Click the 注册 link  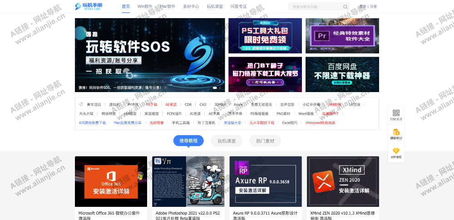[x=374, y=6]
